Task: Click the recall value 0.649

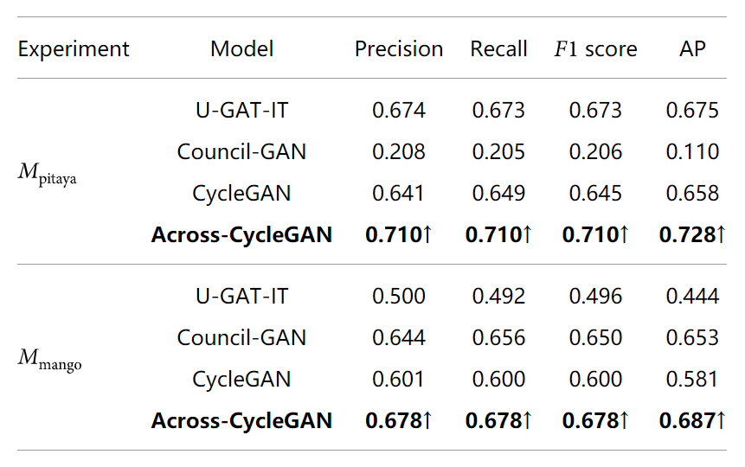Action: click(x=498, y=194)
